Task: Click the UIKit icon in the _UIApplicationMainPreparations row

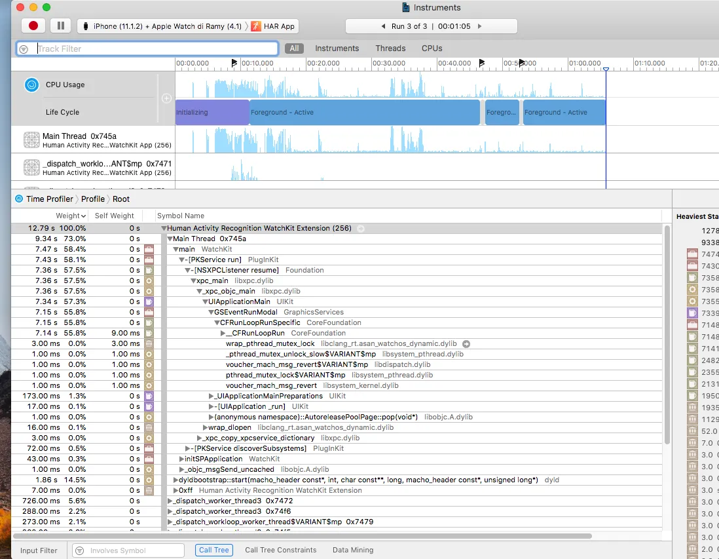Action: click(x=149, y=396)
